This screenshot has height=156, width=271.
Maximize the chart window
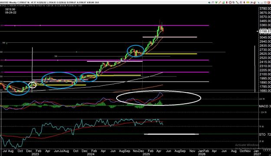265,3
